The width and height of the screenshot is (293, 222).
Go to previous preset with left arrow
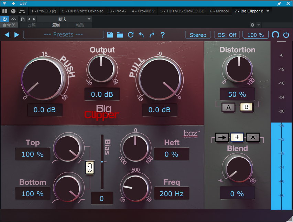7,35
